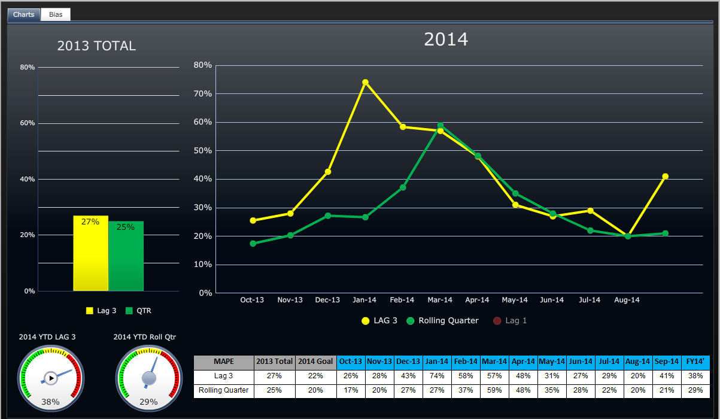Screen dimensions: 720x419
Task: Click the MAPE table header
Action: pos(223,362)
